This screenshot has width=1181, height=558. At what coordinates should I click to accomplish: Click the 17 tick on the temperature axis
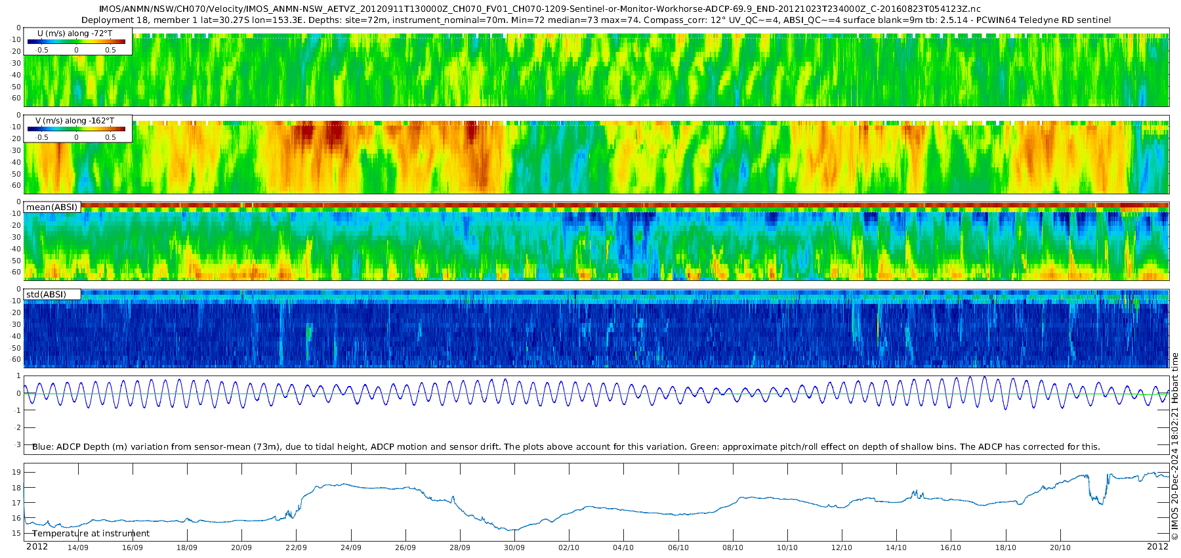point(16,503)
